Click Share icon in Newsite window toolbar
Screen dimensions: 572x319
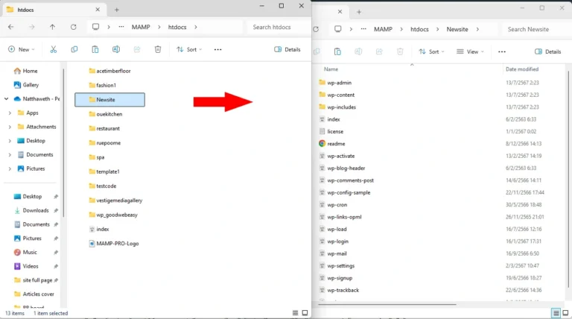coord(379,51)
